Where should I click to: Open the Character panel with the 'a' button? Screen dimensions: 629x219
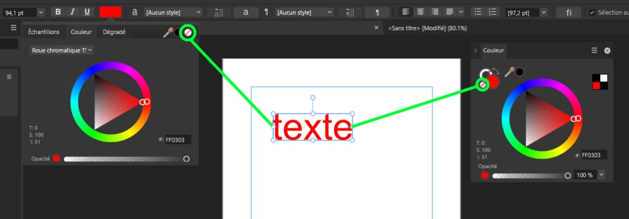pos(246,12)
